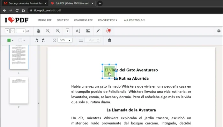This screenshot has width=223, height=127.
Task: Click the border thickness lines icon
Action: (81, 41)
